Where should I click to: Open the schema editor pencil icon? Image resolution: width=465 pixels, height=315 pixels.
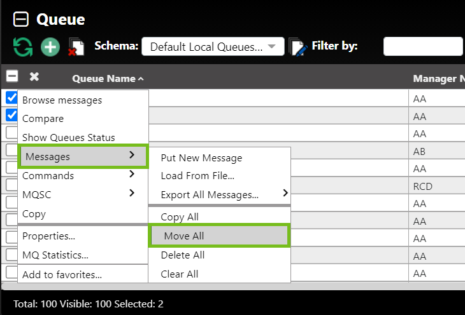coord(297,47)
